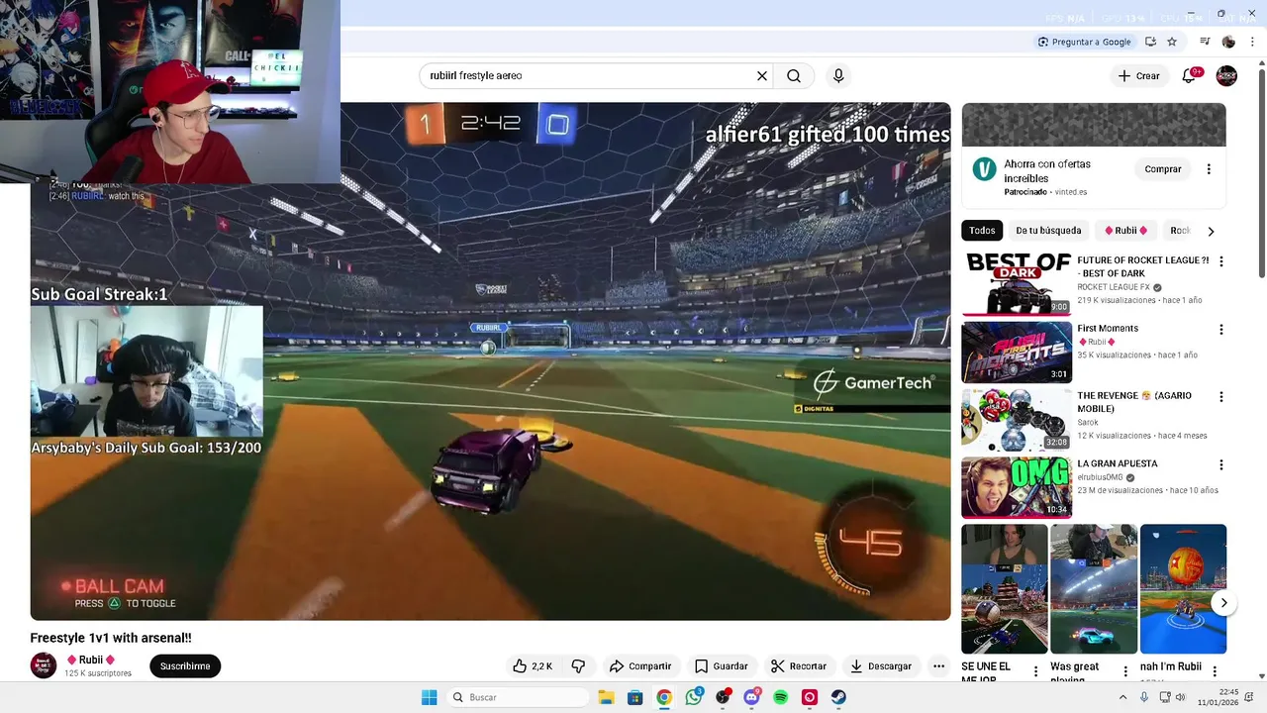The height and width of the screenshot is (713, 1267).
Task: Open the Rubii channel name link
Action: [91, 661]
